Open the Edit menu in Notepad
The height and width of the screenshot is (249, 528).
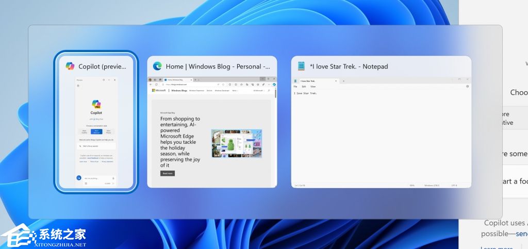pyautogui.click(x=304, y=87)
